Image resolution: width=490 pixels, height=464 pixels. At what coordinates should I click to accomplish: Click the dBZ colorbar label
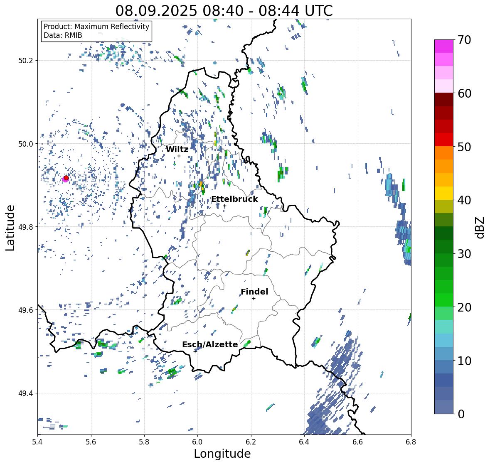point(480,228)
